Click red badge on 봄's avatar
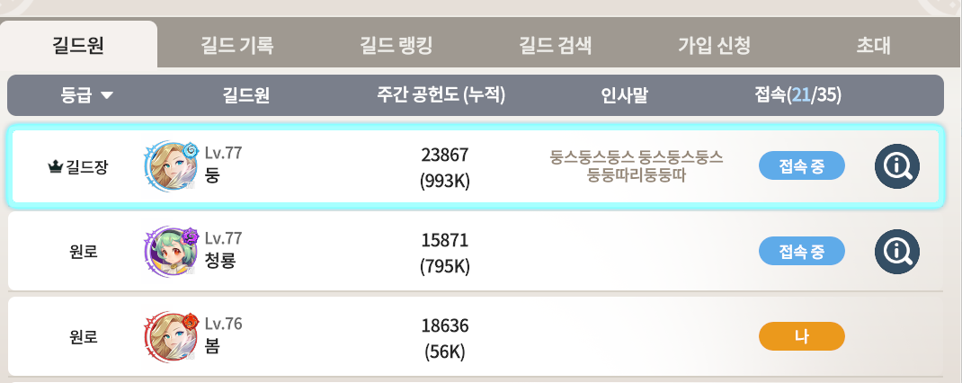The image size is (962, 383). point(191,320)
